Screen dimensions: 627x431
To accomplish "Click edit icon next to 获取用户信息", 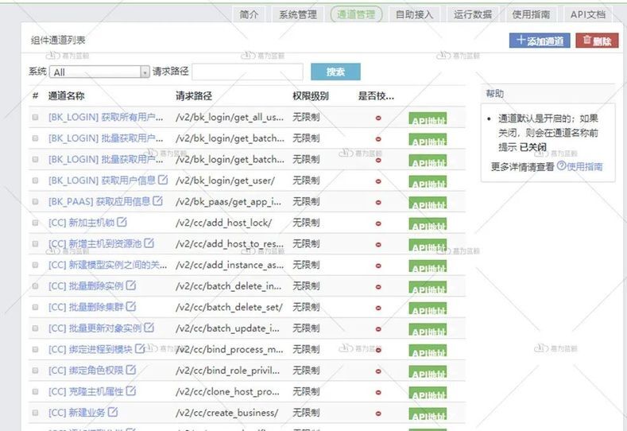I will 163,180.
